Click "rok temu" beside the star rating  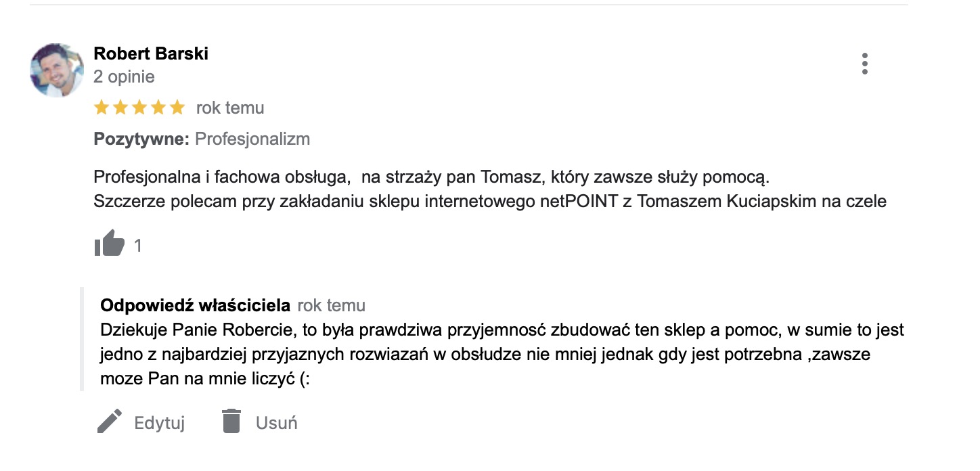230,108
